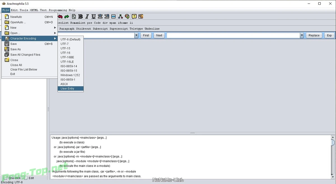The image size is (336, 184).
Task: Open the replace field dropdown arrow
Action: tap(302, 35)
